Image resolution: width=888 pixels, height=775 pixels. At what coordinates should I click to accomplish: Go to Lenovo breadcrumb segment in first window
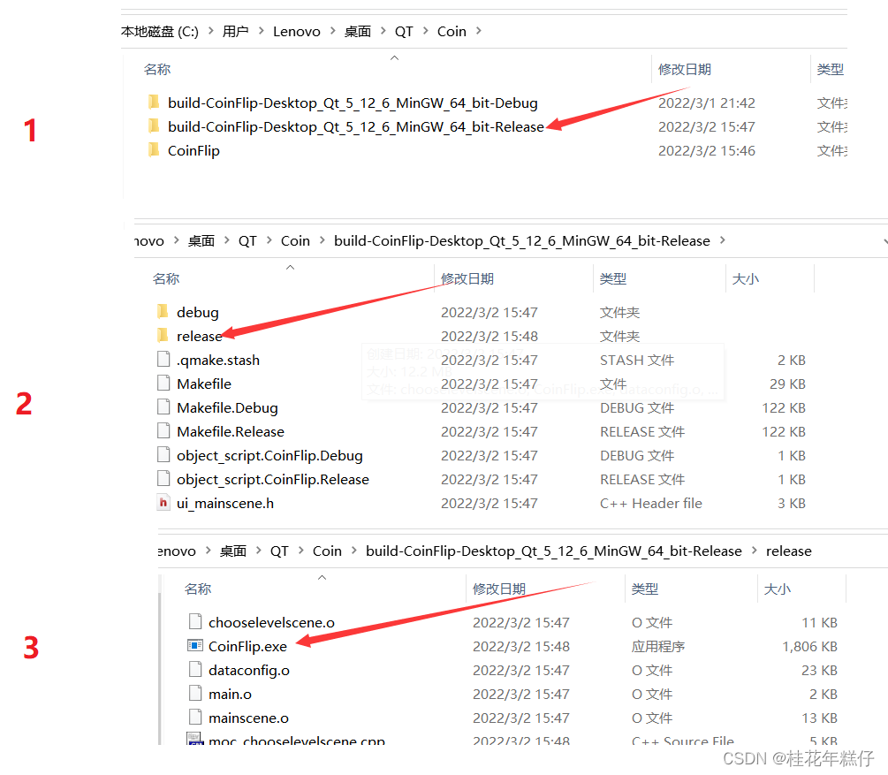click(297, 32)
